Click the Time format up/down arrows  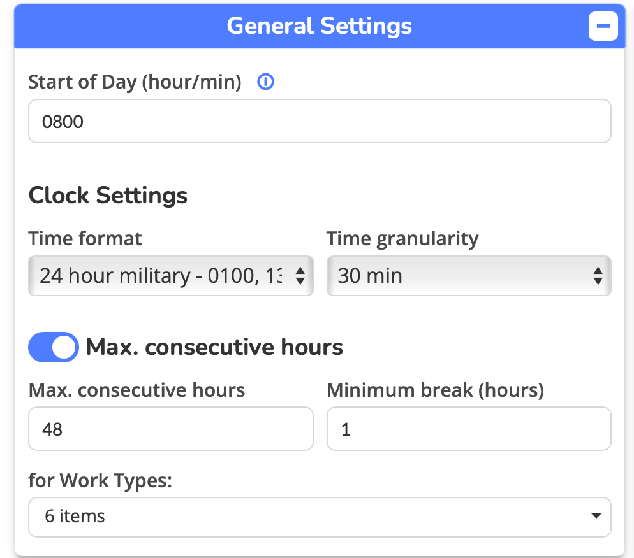[x=300, y=276]
